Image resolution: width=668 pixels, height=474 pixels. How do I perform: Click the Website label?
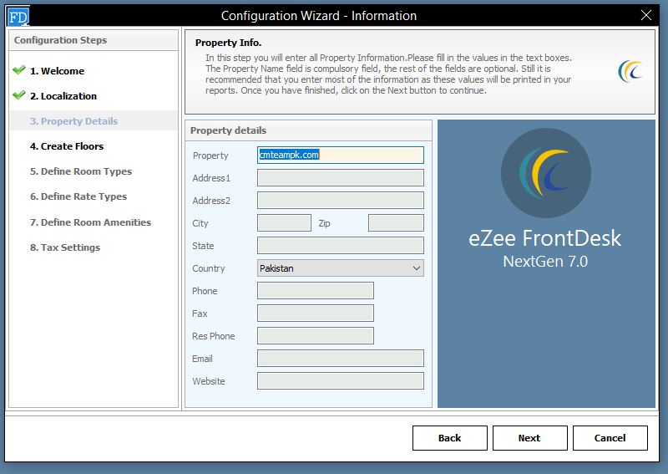(208, 381)
